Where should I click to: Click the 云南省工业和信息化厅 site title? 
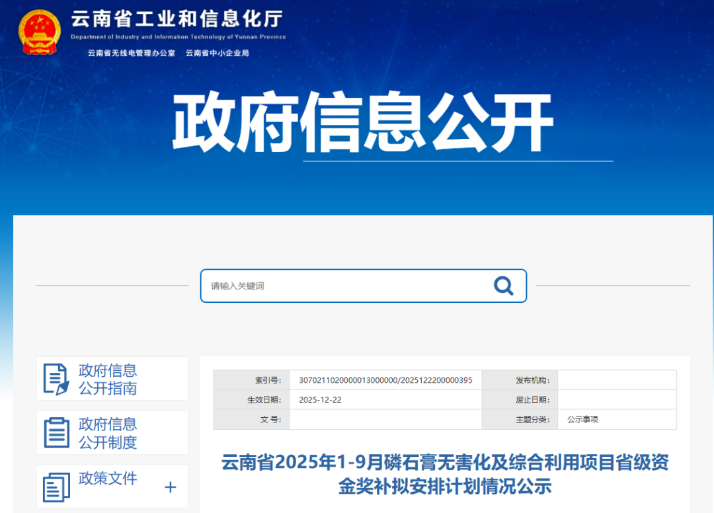[178, 19]
